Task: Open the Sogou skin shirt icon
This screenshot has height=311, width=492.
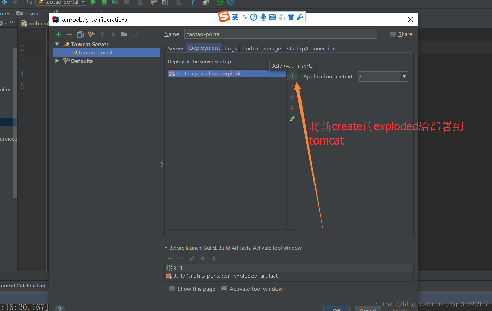Action: [x=291, y=17]
